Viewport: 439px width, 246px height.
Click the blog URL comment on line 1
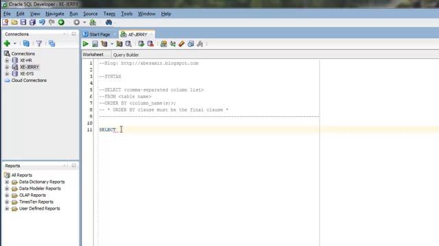tap(149, 64)
